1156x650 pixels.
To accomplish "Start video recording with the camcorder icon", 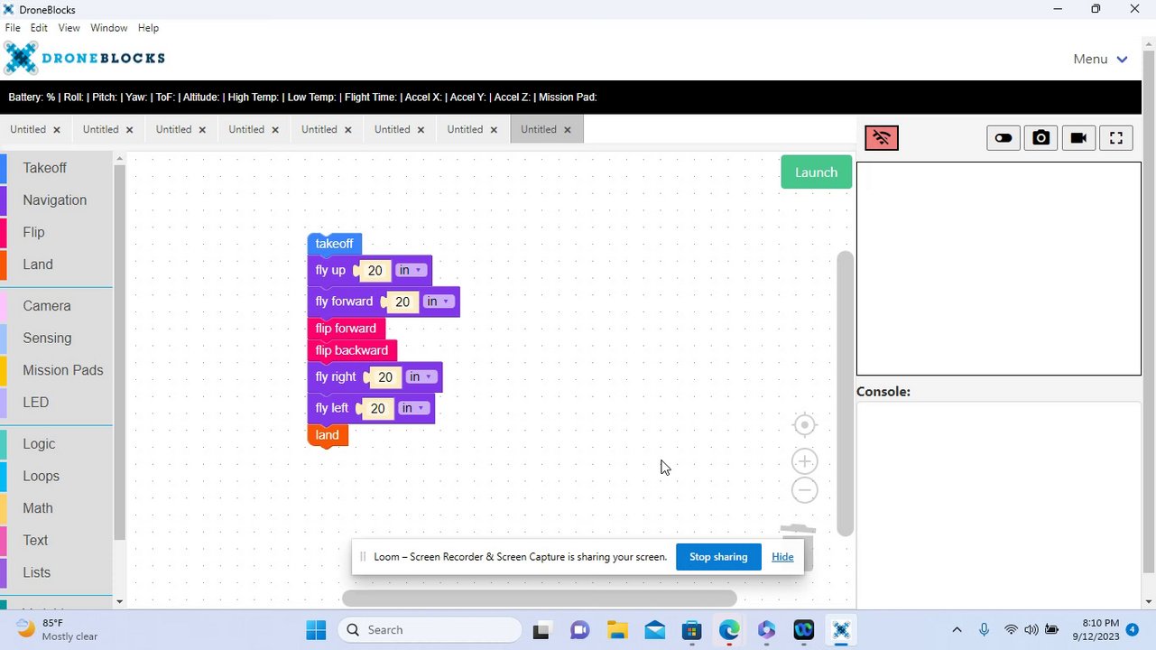I will pos(1078,138).
